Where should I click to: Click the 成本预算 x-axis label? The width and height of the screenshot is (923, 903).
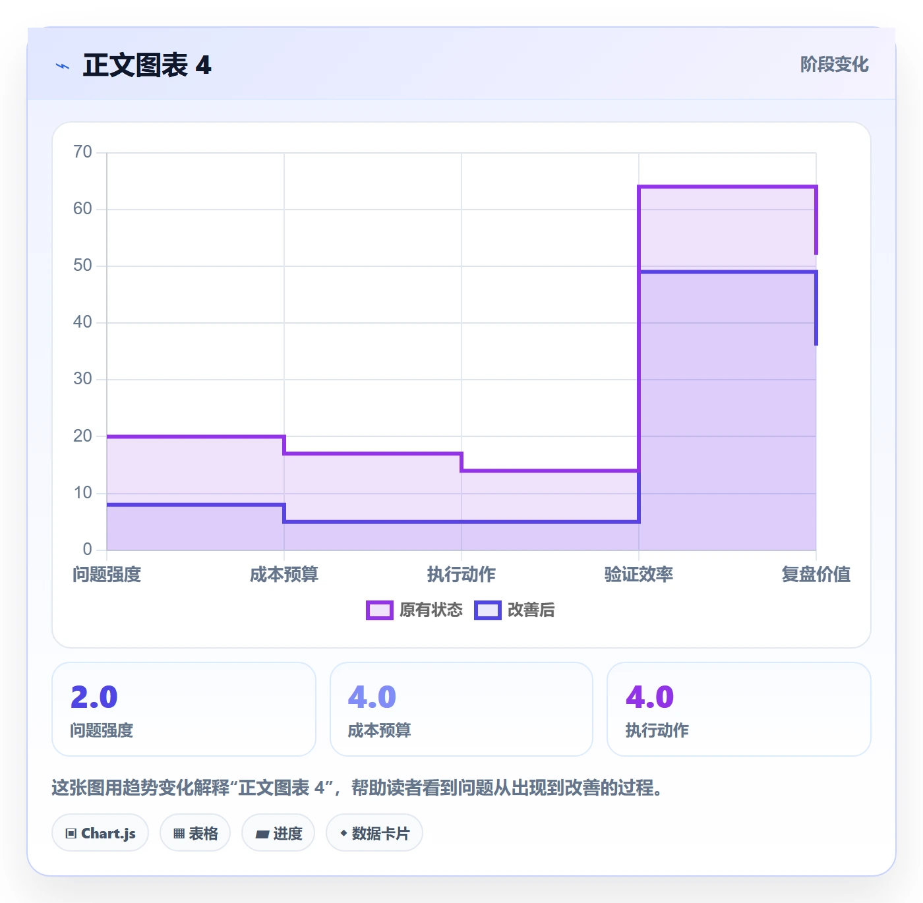tap(284, 575)
